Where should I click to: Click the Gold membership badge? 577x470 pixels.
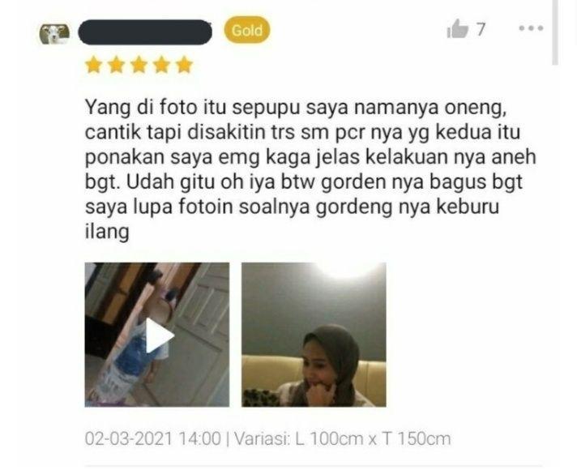(x=247, y=30)
